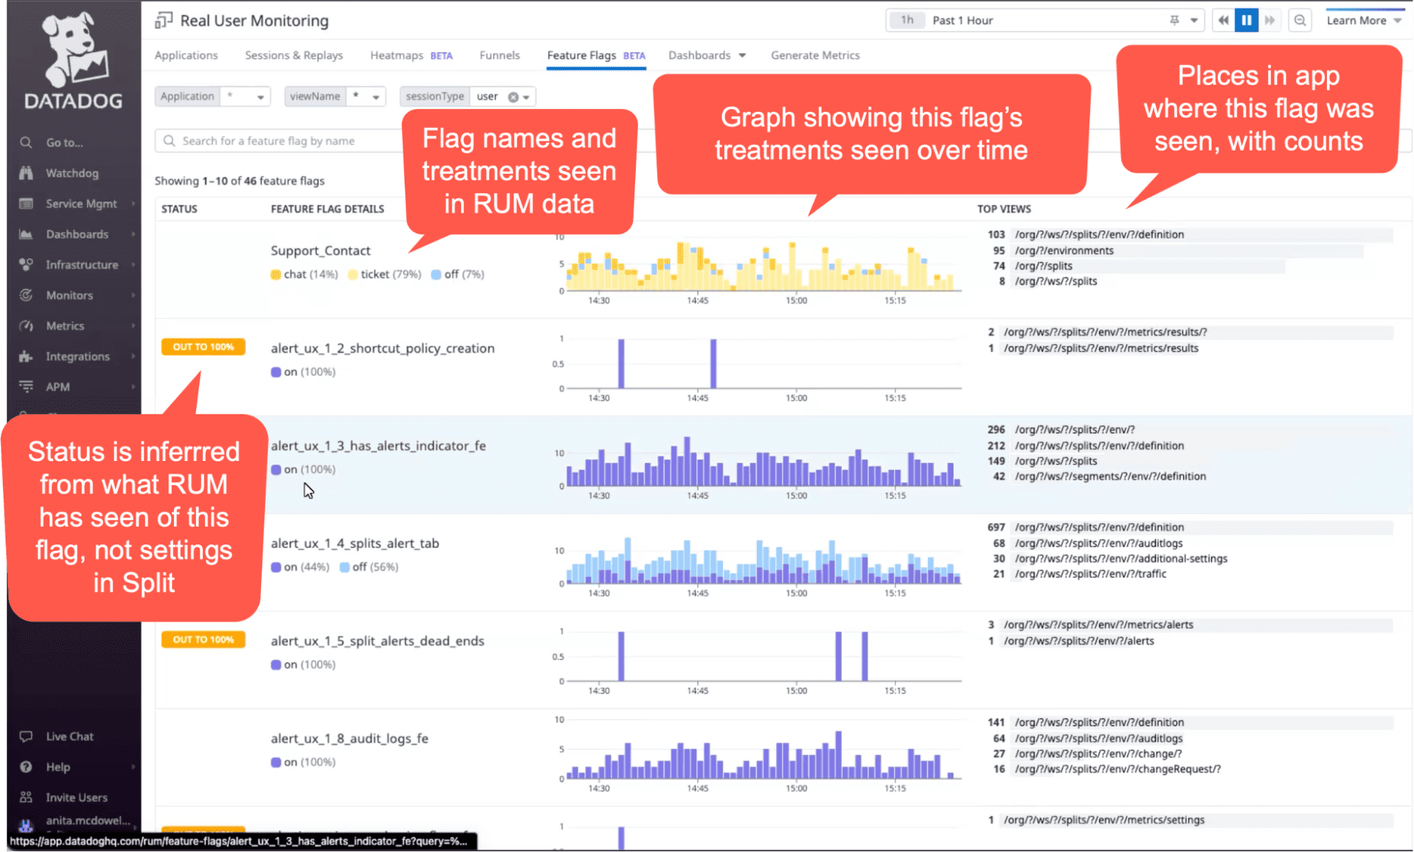Click the Generate Metrics button
Screen dimensions: 1414x852
point(815,54)
